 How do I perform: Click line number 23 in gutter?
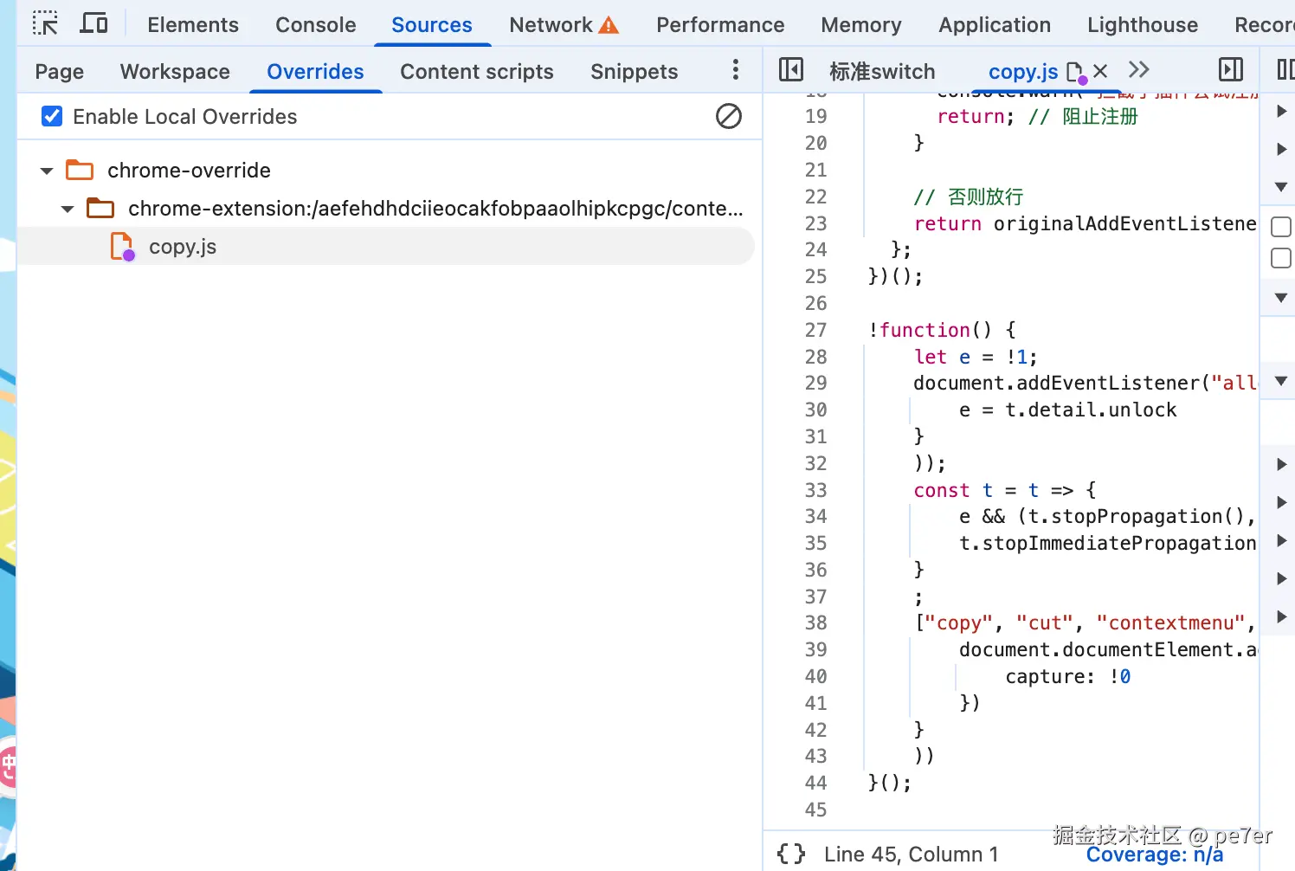coord(815,223)
